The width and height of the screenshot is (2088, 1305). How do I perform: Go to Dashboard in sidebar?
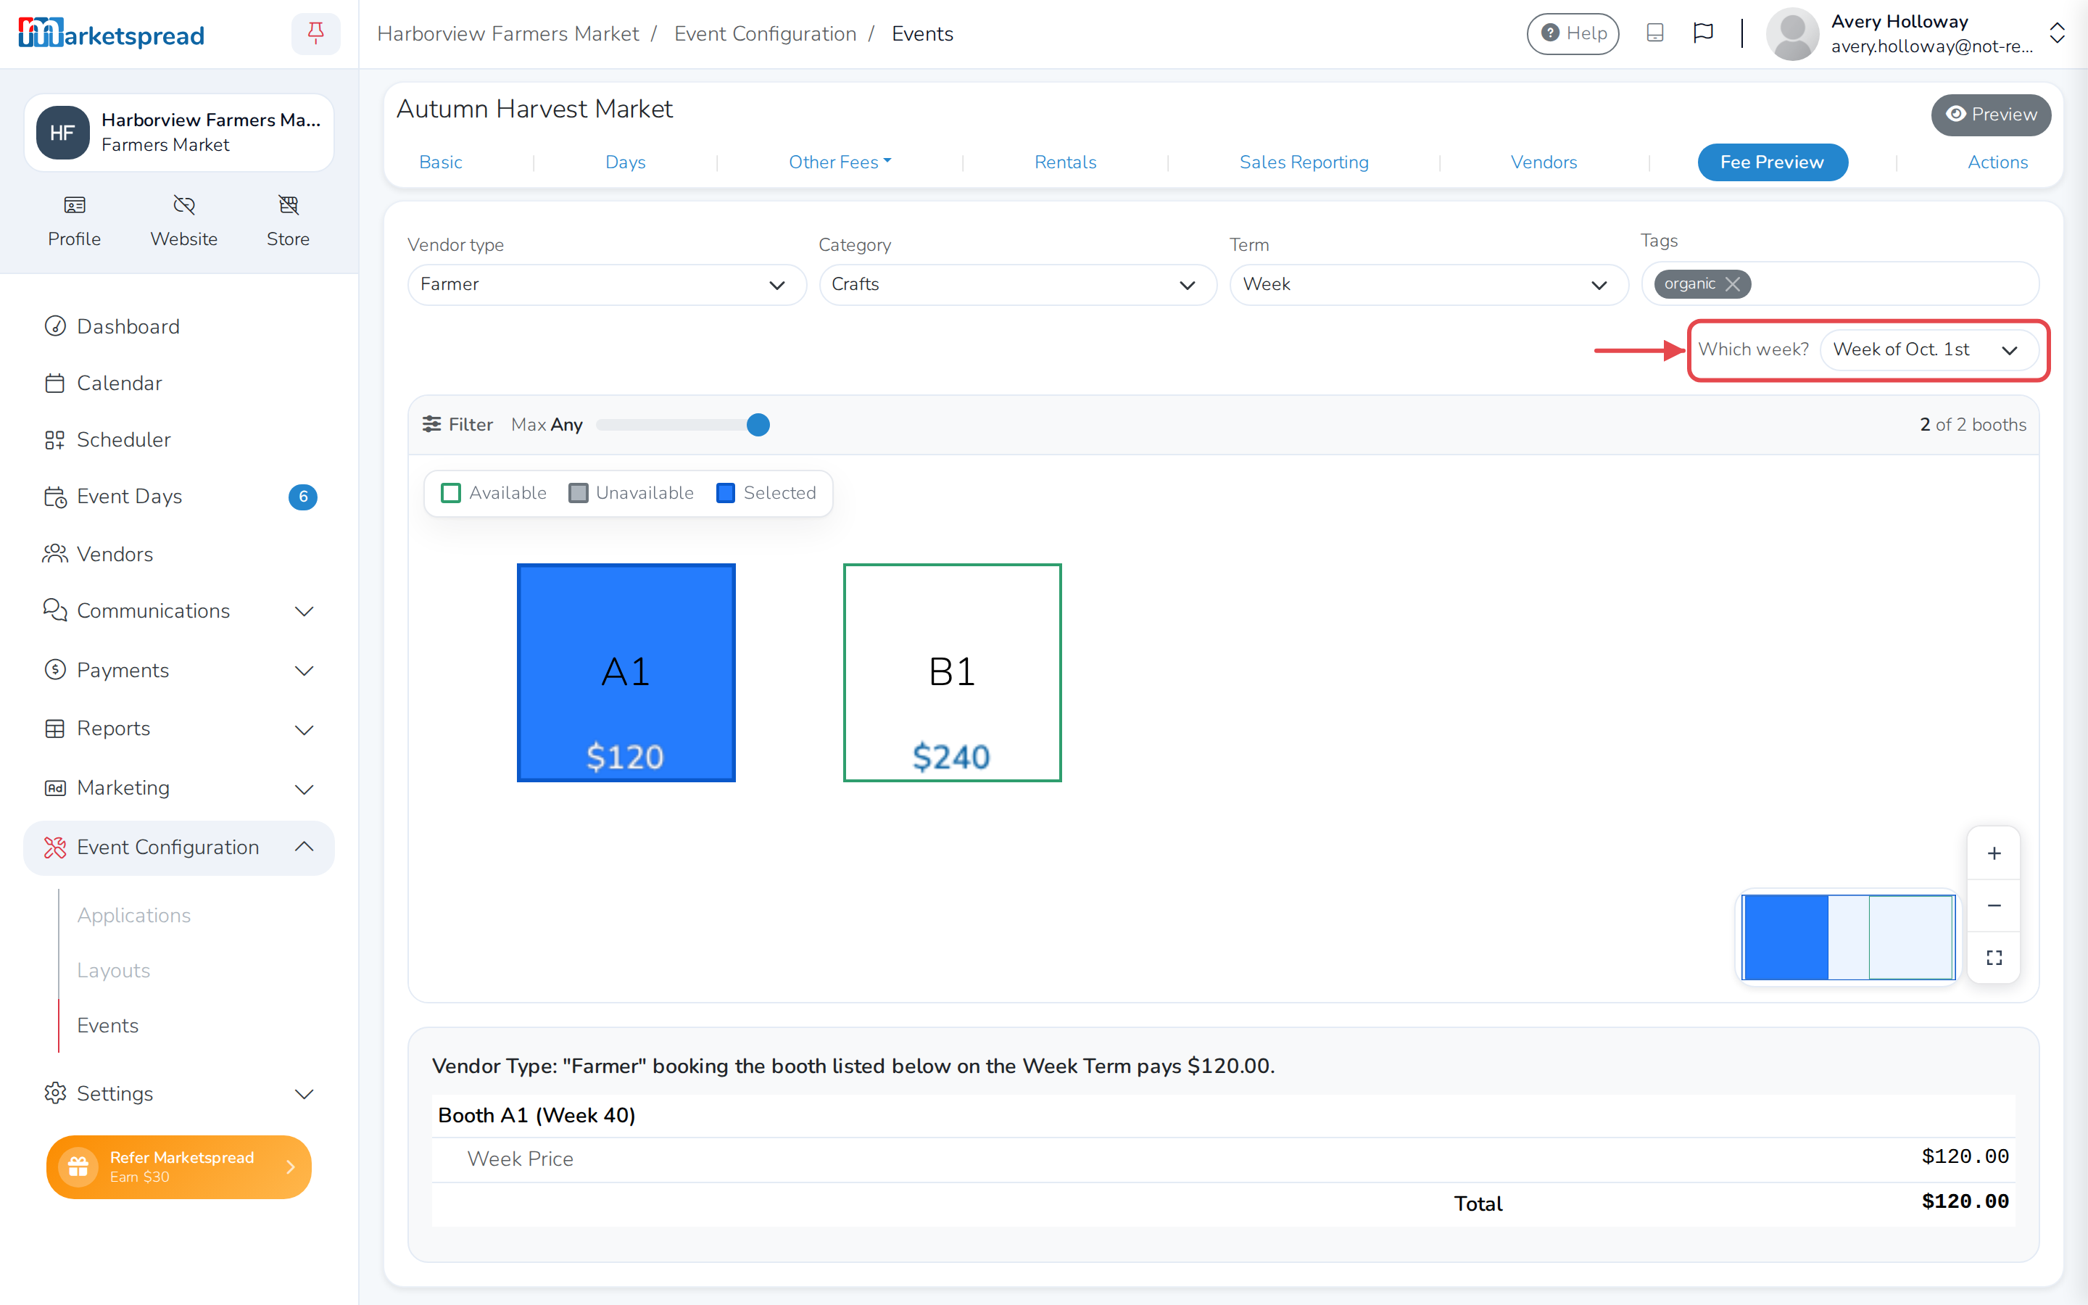tap(178, 326)
